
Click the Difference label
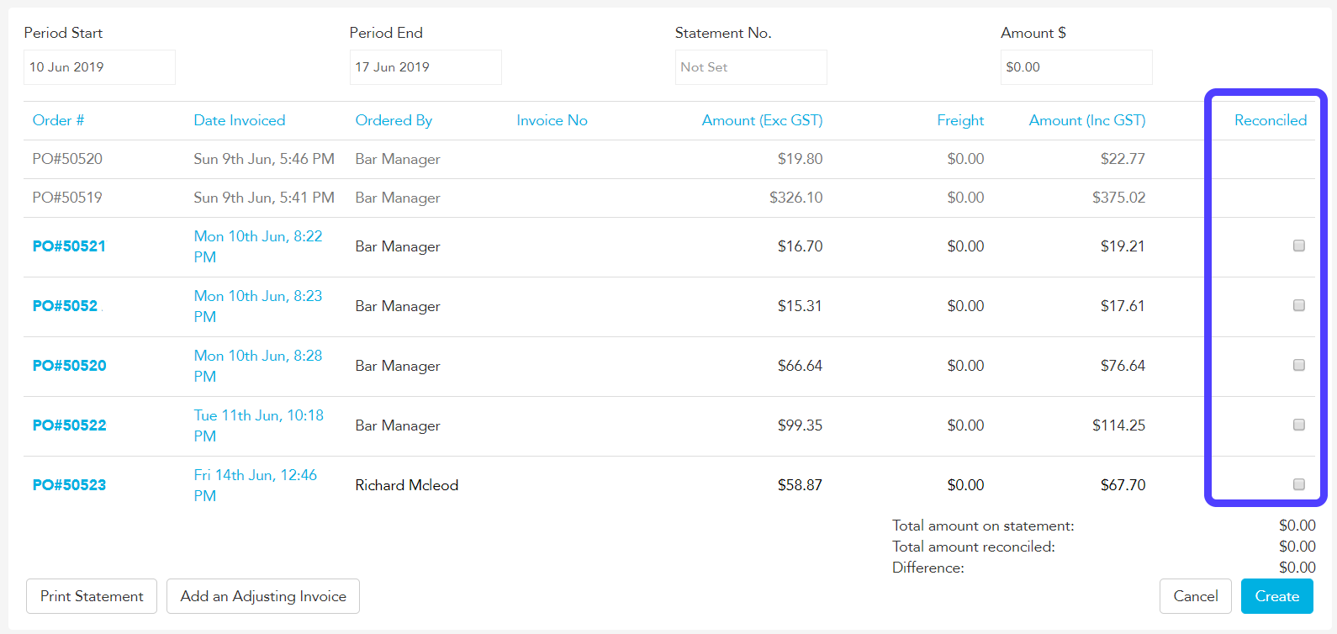coord(927,568)
